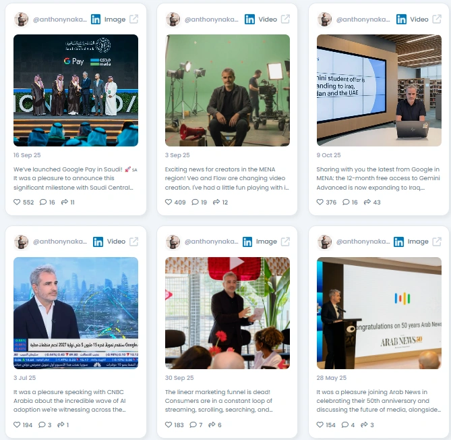Open Google Pay Saudi launch thumbnail

(x=76, y=90)
